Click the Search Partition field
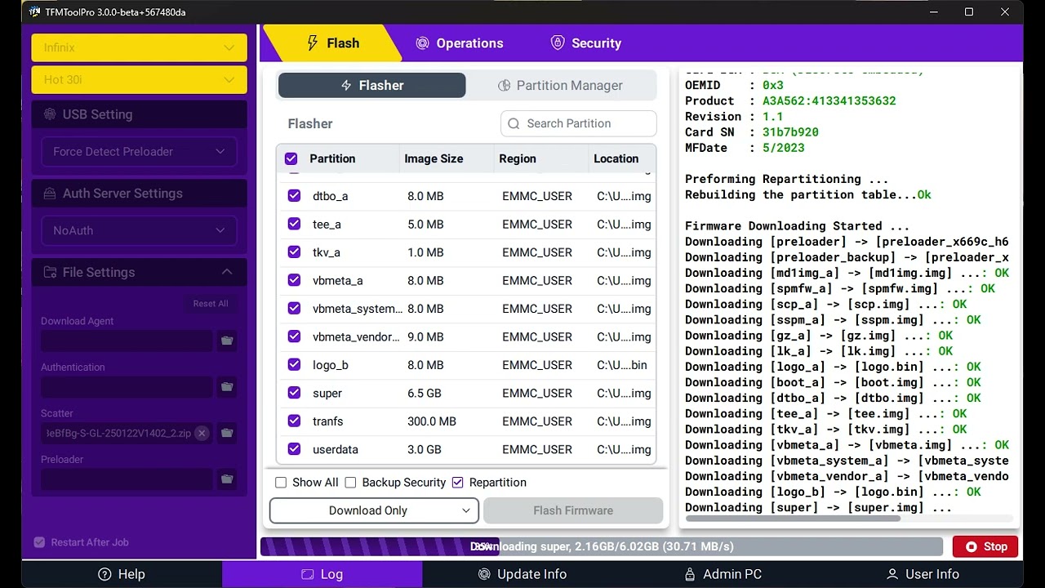This screenshot has width=1045, height=588. 578,123
